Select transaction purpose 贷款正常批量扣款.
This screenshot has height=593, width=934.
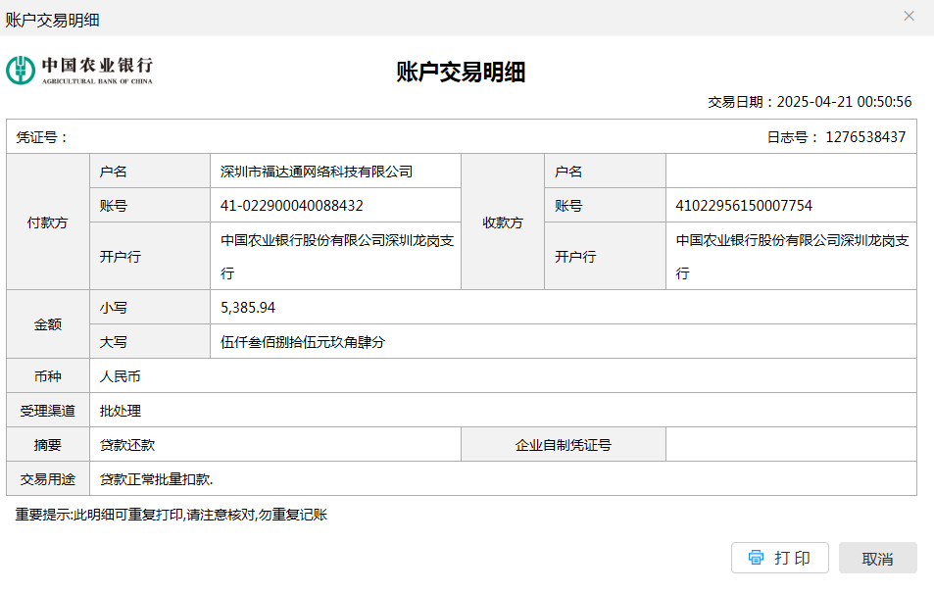pos(156,479)
